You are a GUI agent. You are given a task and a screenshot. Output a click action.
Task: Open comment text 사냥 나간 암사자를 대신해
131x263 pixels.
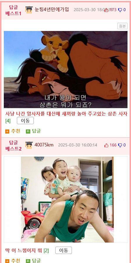(66, 114)
